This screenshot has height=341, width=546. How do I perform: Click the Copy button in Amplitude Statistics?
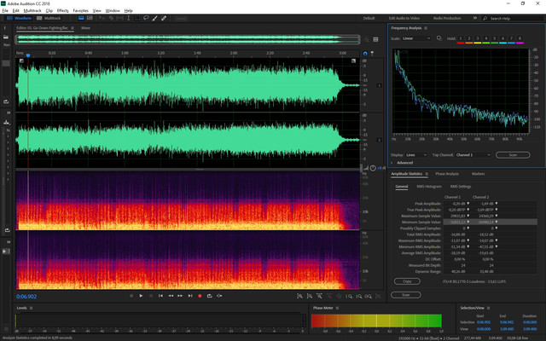point(407,281)
